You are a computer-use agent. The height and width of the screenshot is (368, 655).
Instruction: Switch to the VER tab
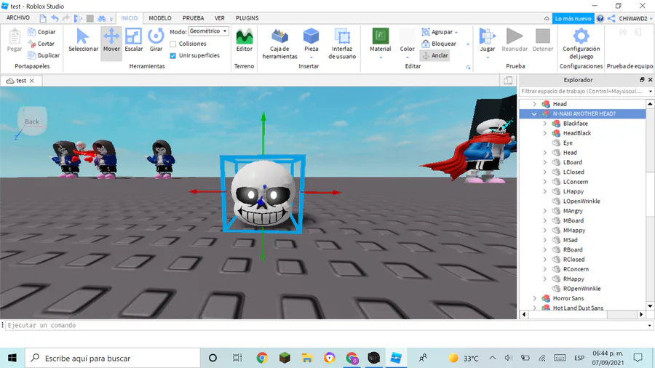tap(220, 18)
